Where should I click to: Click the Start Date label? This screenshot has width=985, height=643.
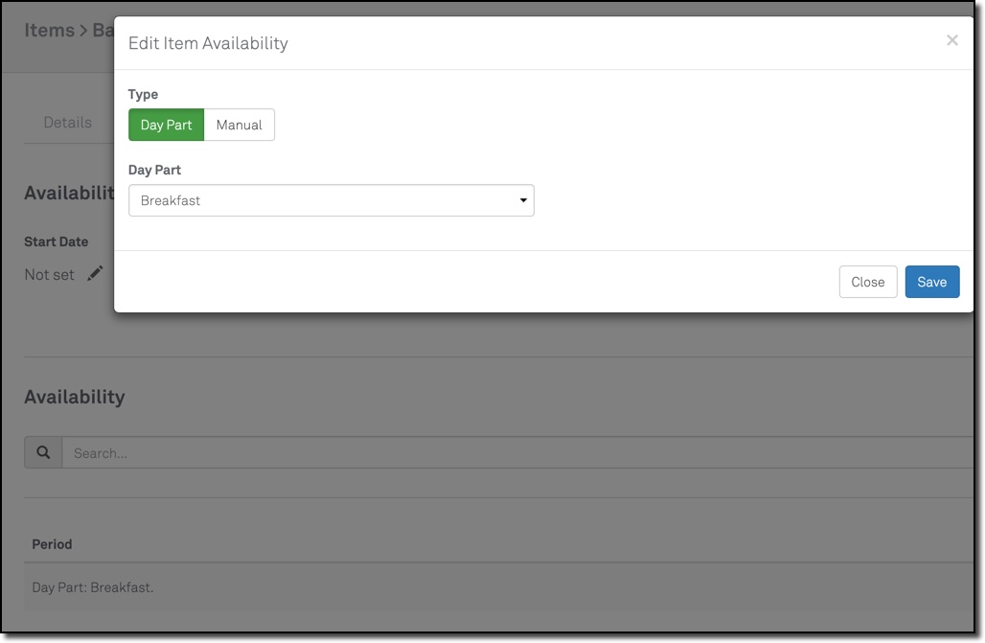click(x=56, y=241)
